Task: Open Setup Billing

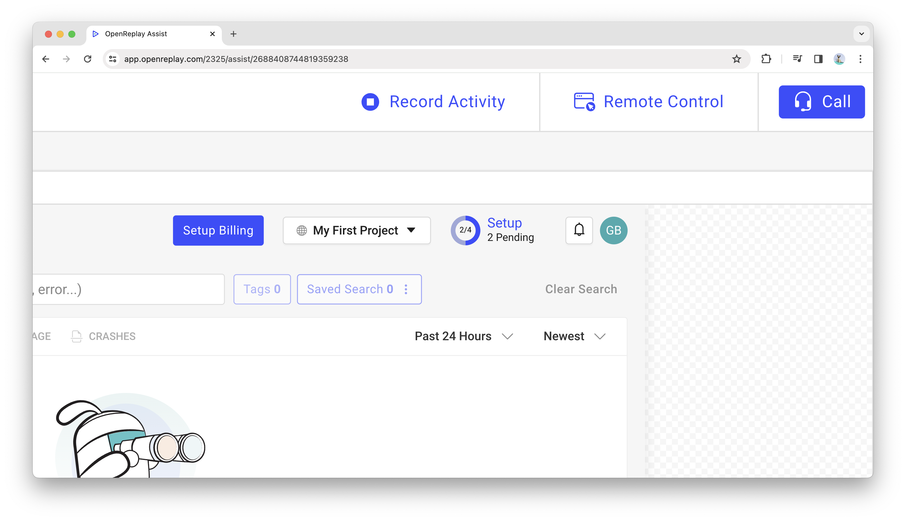Action: pyautogui.click(x=218, y=230)
